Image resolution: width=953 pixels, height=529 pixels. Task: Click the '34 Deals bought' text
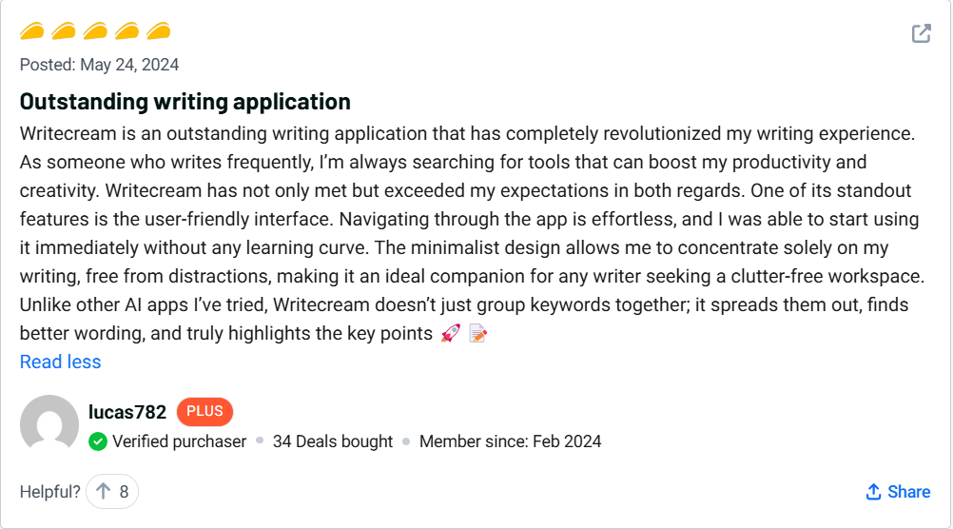pyautogui.click(x=333, y=441)
